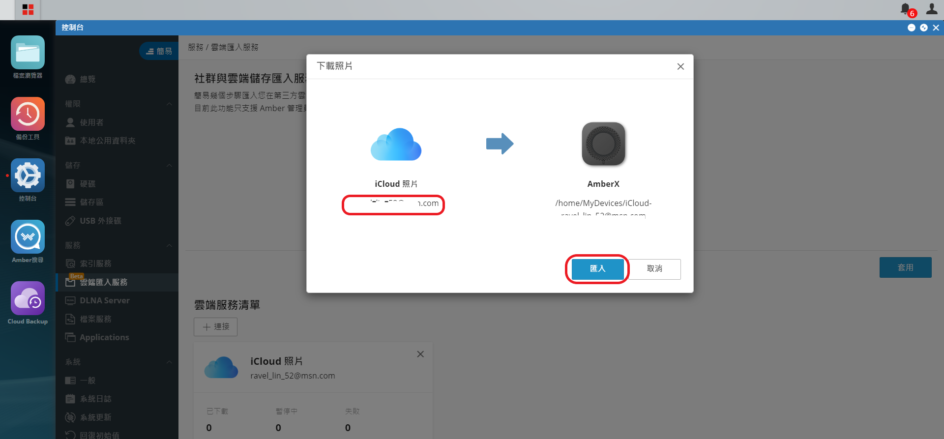Click the 系統日誌 calendar icon
This screenshot has height=439, width=944.
tap(70, 399)
